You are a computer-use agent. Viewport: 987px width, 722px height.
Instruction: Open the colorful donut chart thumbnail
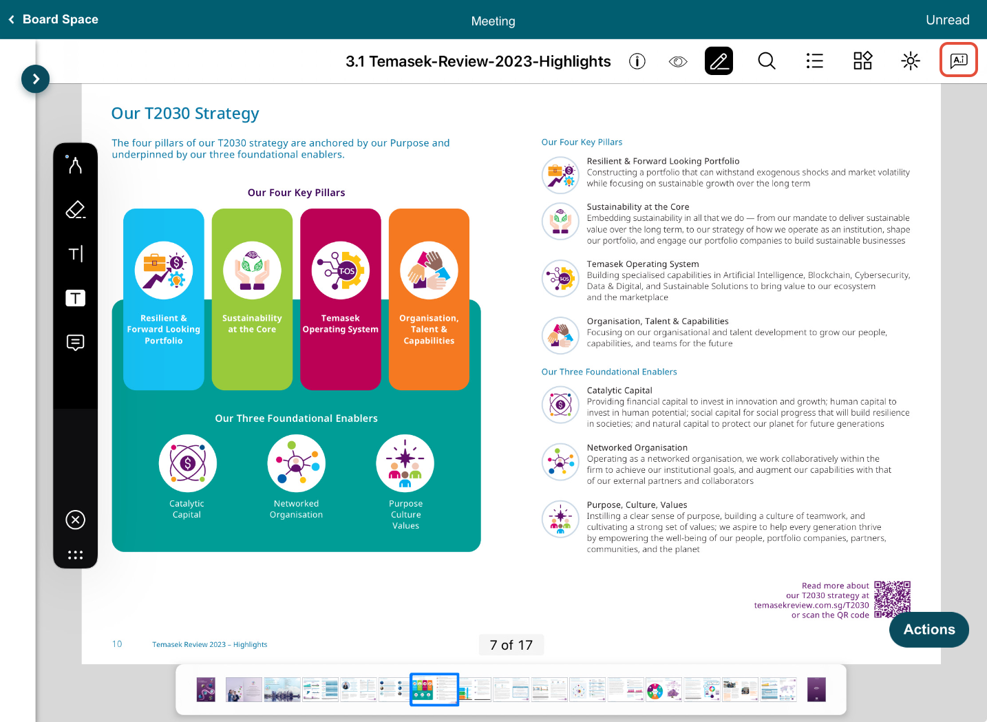pos(664,690)
